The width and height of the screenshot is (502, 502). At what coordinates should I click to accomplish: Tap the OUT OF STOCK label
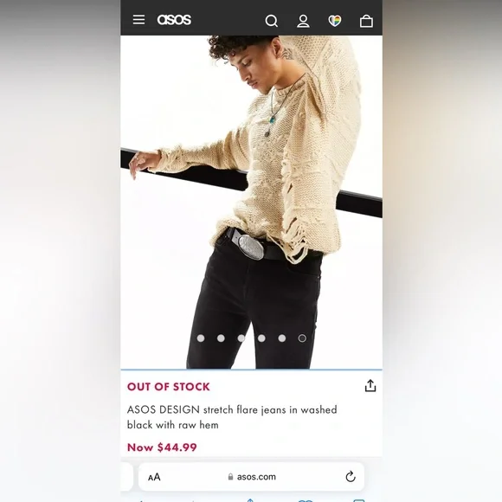(169, 387)
